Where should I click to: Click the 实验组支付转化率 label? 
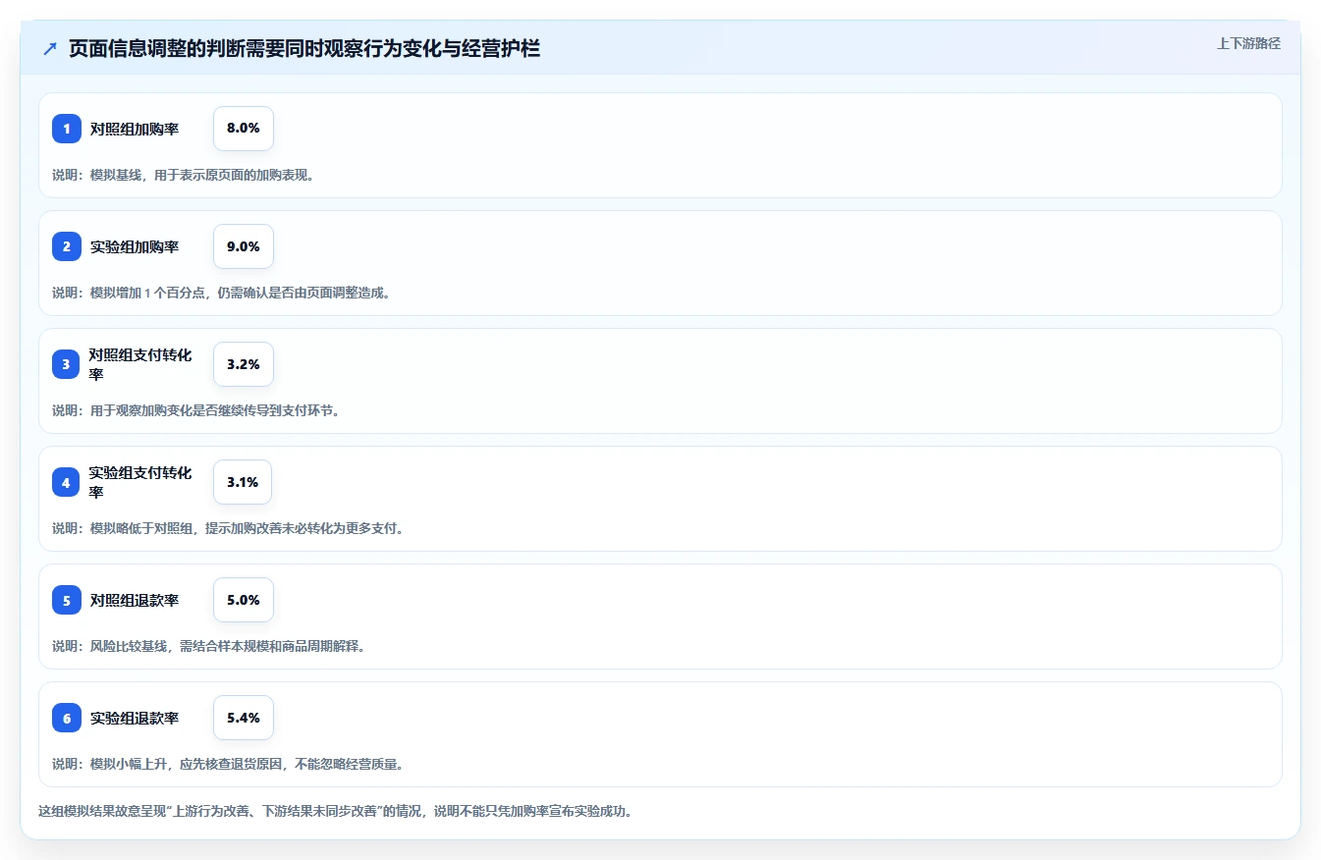140,482
